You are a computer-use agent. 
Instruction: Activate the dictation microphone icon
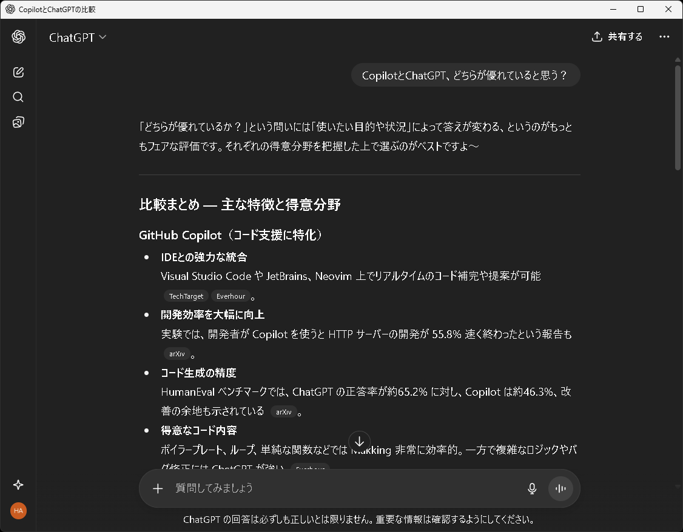[532, 488]
